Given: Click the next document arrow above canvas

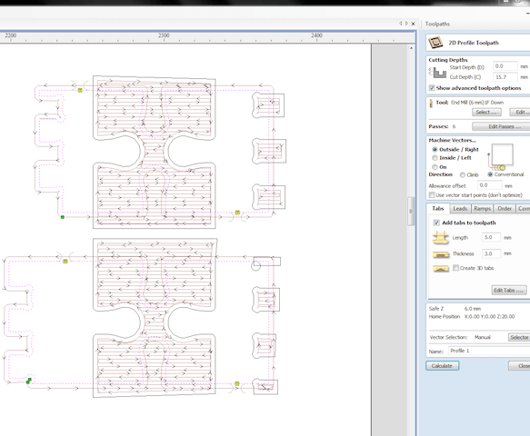Looking at the screenshot, I should tap(406, 24).
